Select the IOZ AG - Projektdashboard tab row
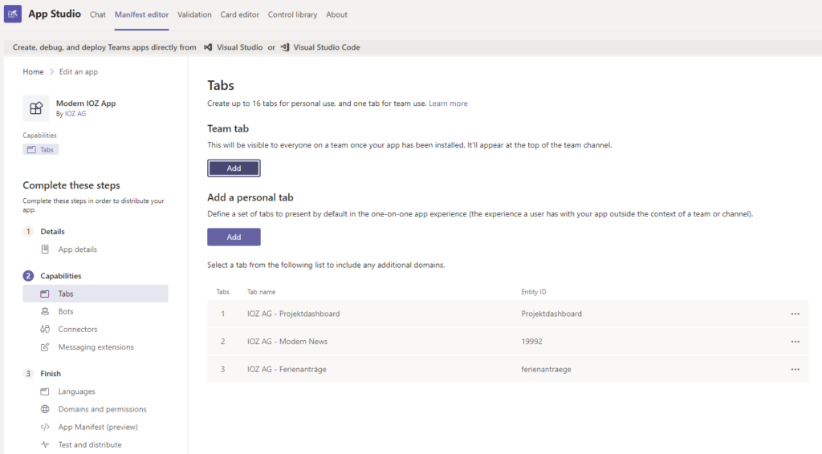Screen dimensions: 822x454 click(x=507, y=314)
